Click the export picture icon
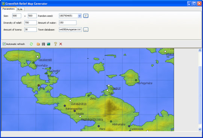Screen dimensions: 203x138 [48, 44]
